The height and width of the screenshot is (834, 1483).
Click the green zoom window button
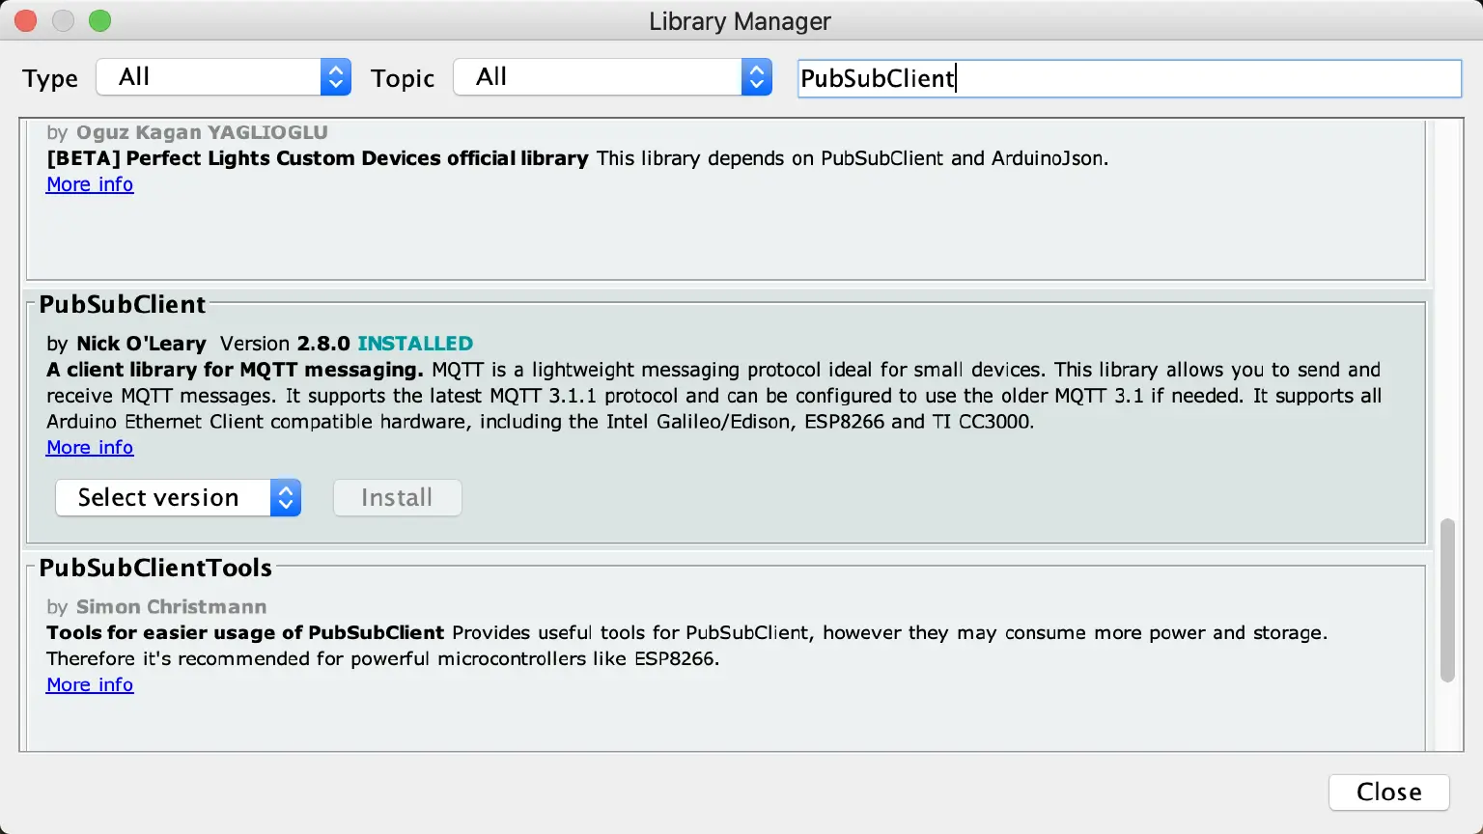pyautogui.click(x=98, y=19)
